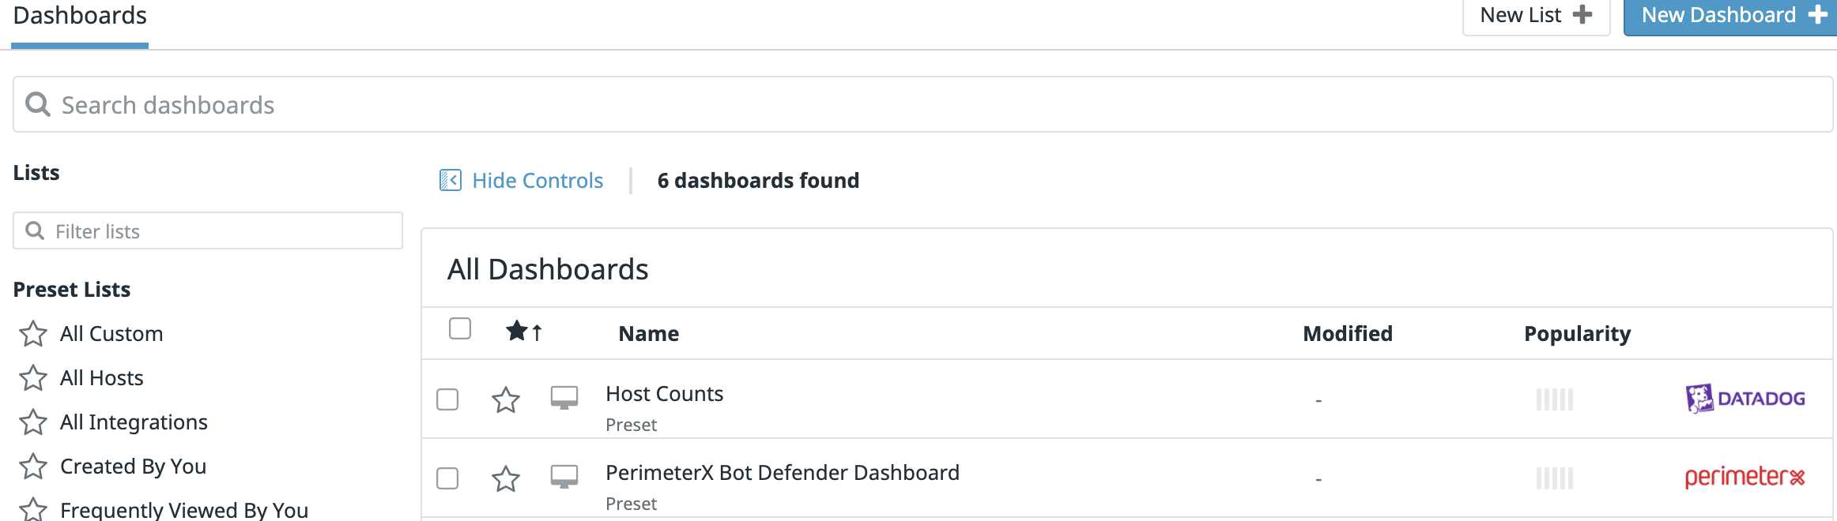Click the star icon beside All Custom list
This screenshot has width=1837, height=521.
[x=32, y=334]
